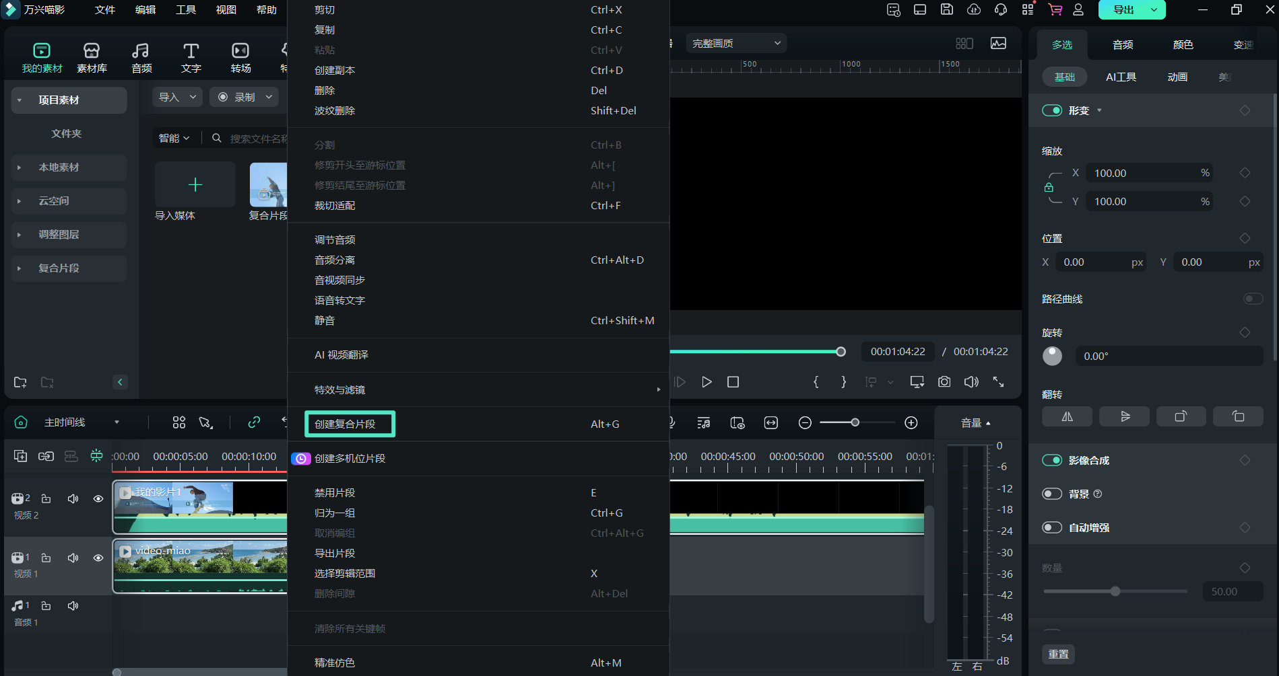Open customer support via the headset icon
This screenshot has height=676, width=1279.
tap(1001, 10)
